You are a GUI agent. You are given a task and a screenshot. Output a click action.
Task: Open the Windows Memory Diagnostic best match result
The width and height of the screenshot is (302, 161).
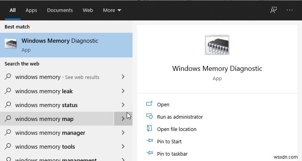[x=60, y=44]
